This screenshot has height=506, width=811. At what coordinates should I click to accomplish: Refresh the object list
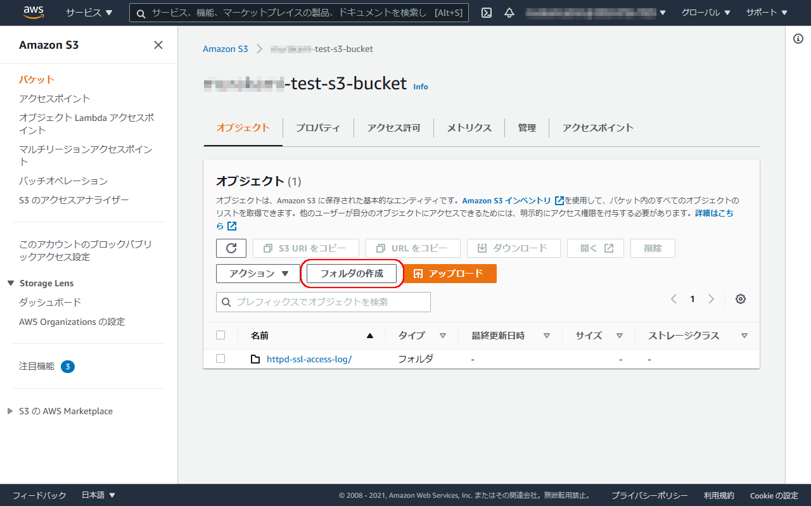point(231,248)
